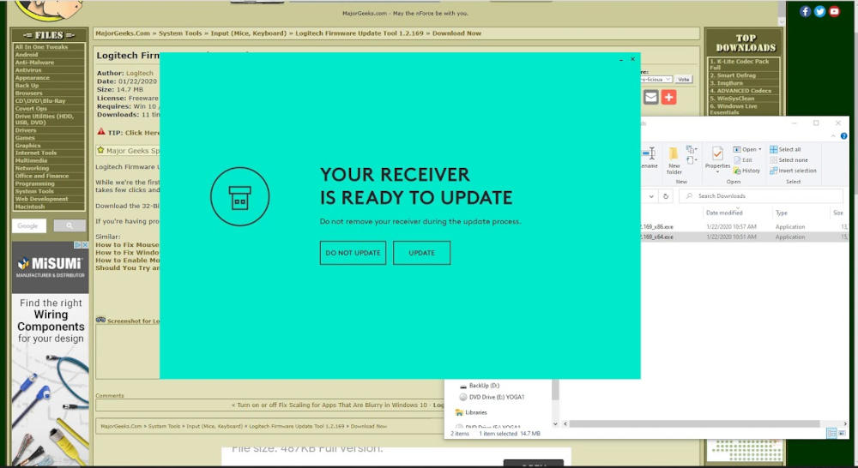Open the Easy access dropdown in Explorer
The height and width of the screenshot is (468, 858).
(x=692, y=160)
